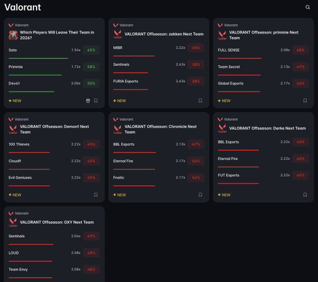Viewport: 318px width, 282px height.
Task: Open 'VALORANT Offseason: OXY Next Team' market
Action: 57,222
